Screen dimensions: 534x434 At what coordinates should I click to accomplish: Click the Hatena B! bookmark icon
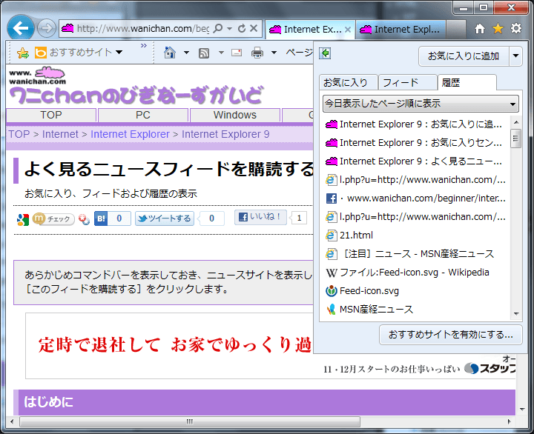click(101, 218)
